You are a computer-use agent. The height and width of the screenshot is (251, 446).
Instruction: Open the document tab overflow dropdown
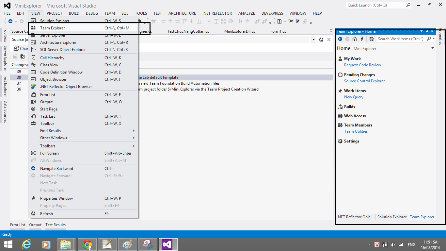pos(331,31)
